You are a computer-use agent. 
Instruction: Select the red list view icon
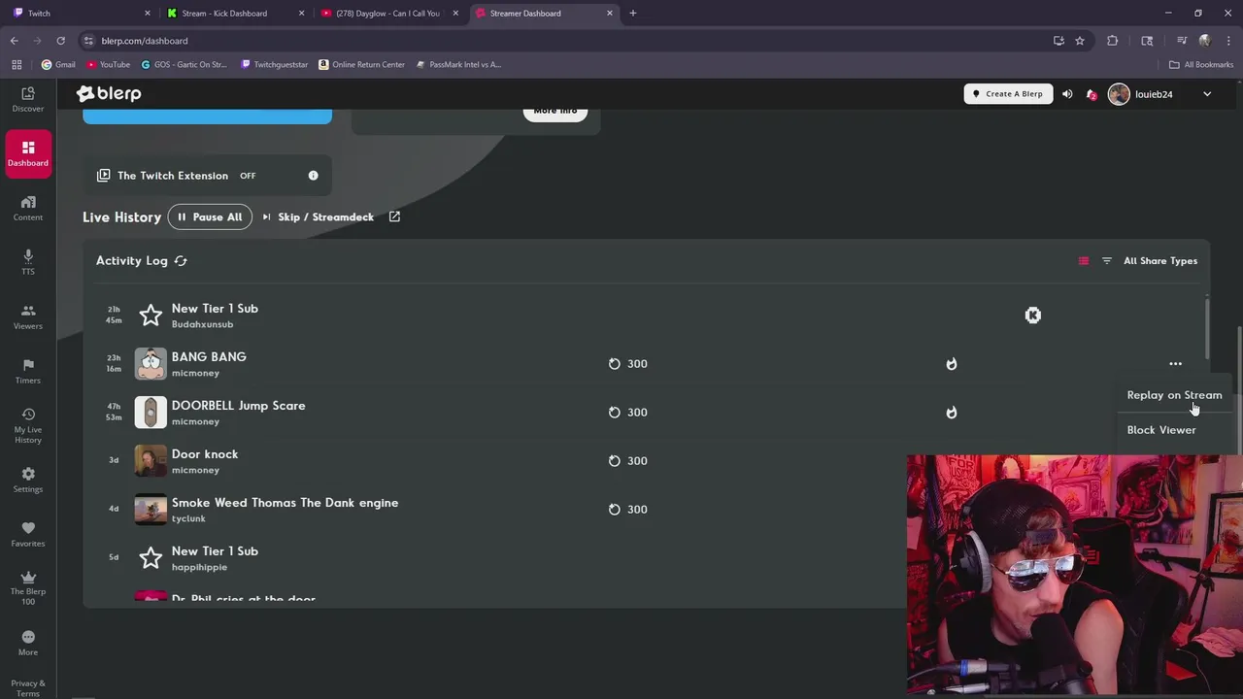[1084, 260]
